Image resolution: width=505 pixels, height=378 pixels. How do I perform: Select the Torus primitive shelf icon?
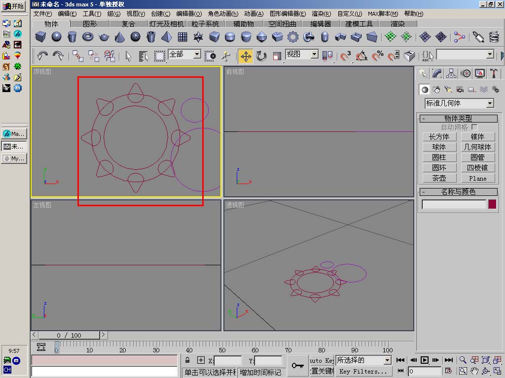point(88,36)
